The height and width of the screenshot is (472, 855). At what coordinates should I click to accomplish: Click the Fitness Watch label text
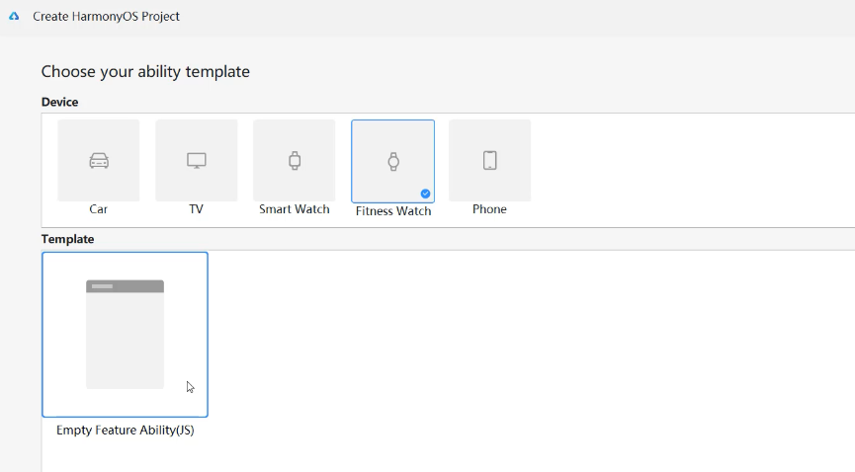coord(393,211)
